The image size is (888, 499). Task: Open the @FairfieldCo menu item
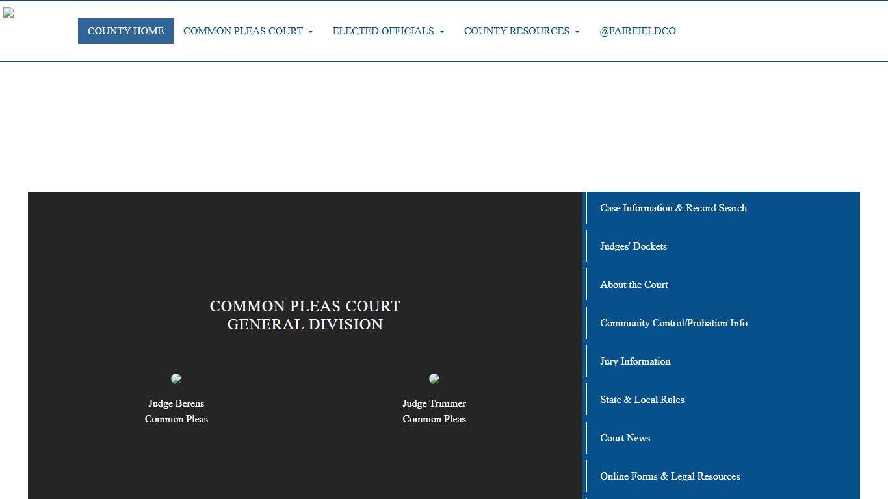click(x=638, y=31)
